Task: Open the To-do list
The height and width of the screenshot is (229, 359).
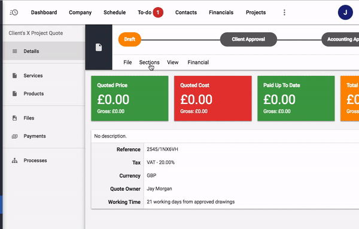Action: tap(144, 13)
